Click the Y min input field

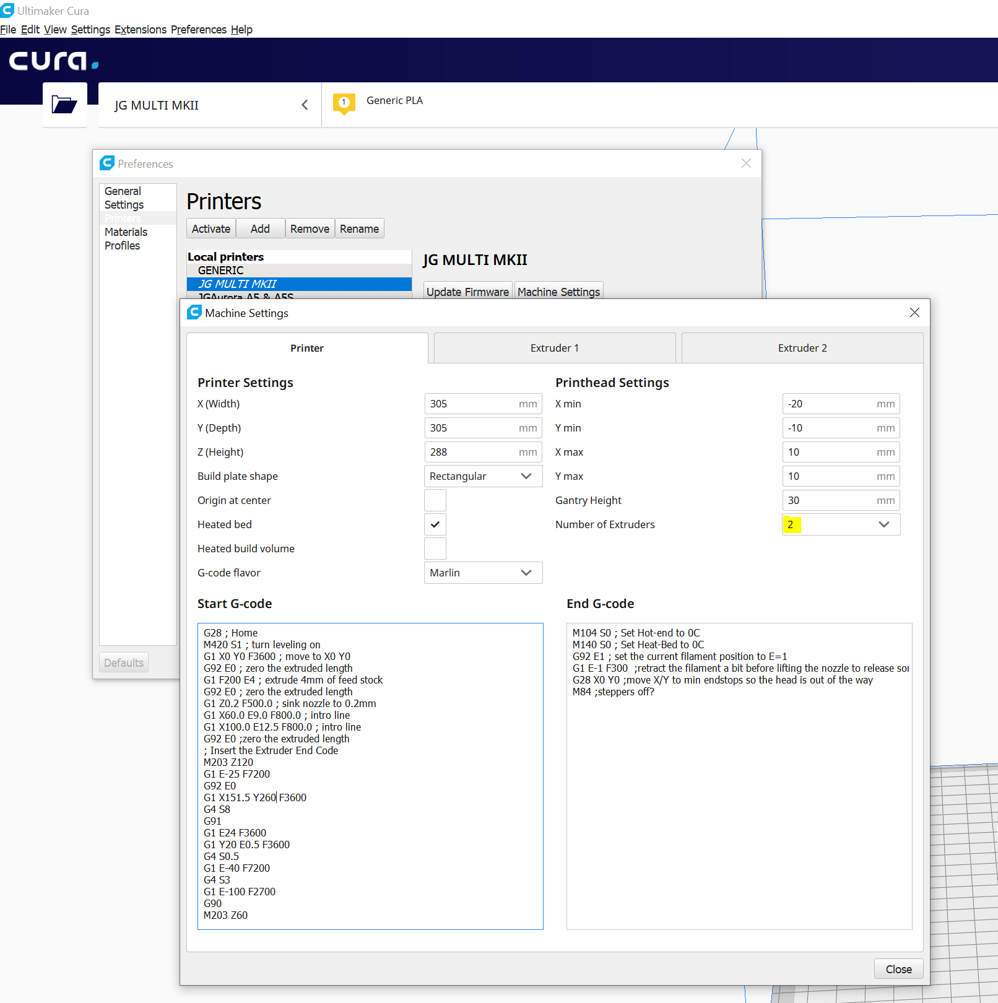point(841,428)
